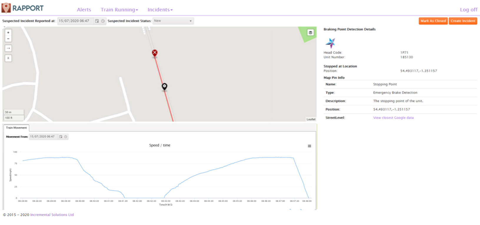The image size is (480, 225).
Task: Open calendar picker for incident reported date
Action: tap(97, 21)
